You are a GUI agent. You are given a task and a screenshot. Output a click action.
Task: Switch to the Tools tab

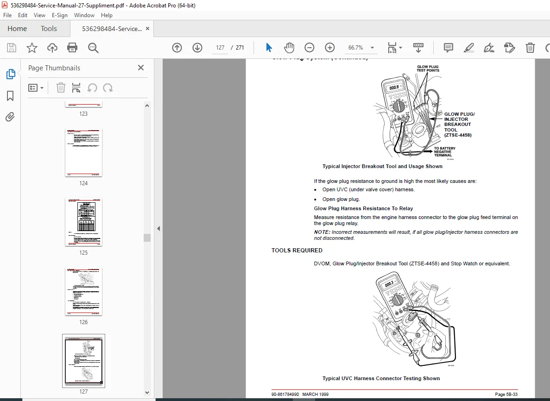(49, 29)
